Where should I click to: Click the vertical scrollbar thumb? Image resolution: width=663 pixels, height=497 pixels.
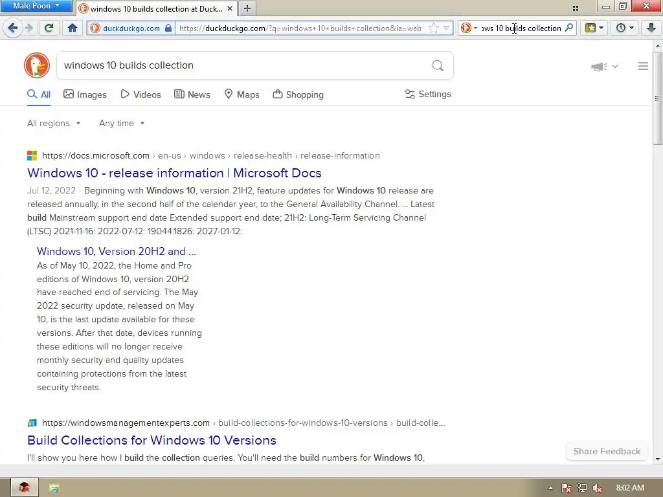[657, 98]
